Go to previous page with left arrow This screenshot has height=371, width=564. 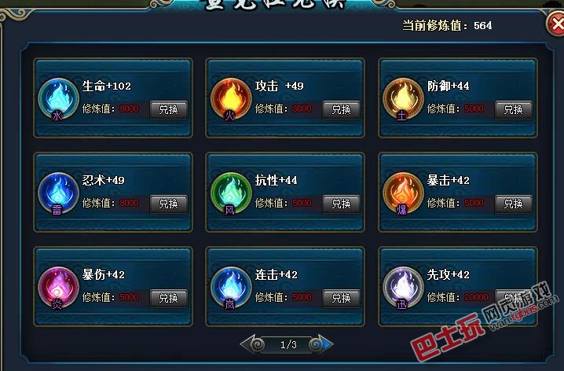(x=252, y=344)
